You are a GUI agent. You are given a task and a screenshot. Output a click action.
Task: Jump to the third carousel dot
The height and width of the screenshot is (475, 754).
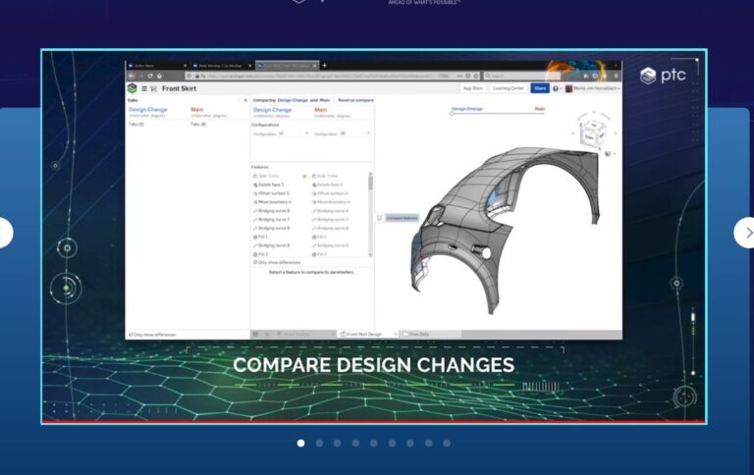(338, 444)
